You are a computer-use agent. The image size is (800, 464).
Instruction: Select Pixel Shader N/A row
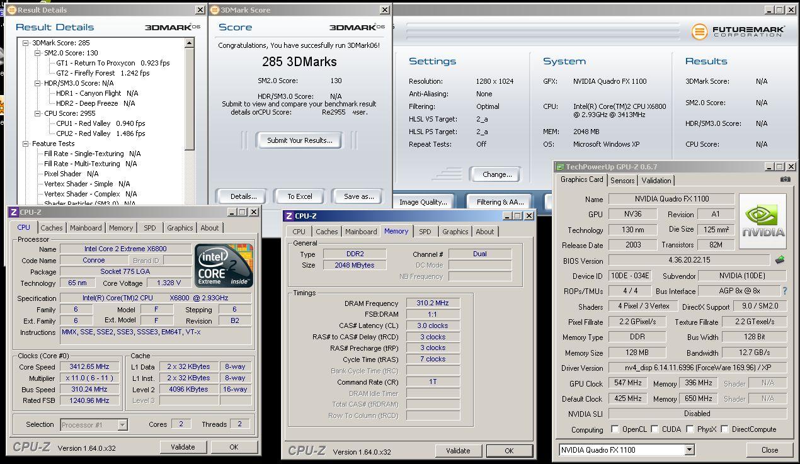[x=71, y=174]
